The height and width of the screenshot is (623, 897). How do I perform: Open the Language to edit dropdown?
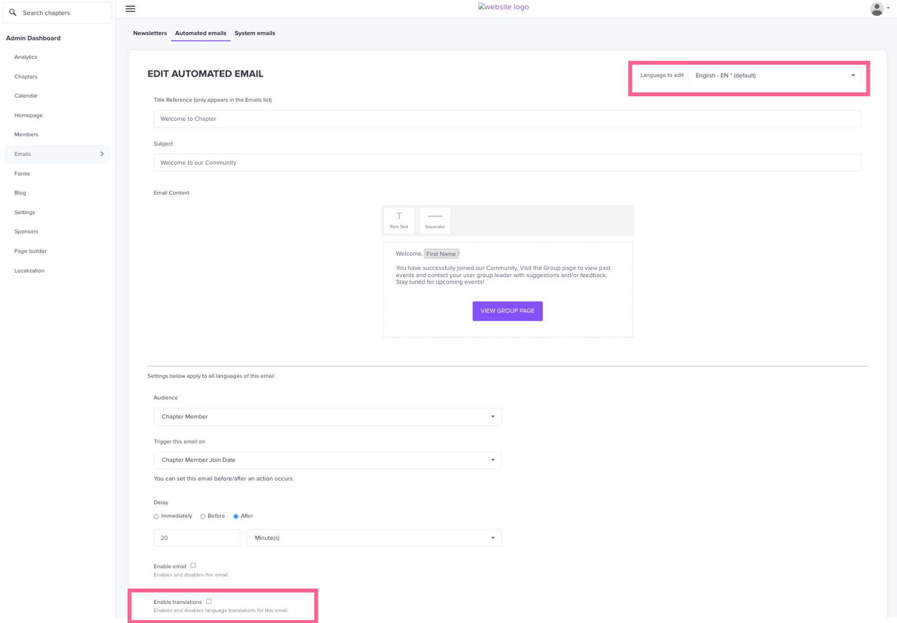(x=774, y=76)
